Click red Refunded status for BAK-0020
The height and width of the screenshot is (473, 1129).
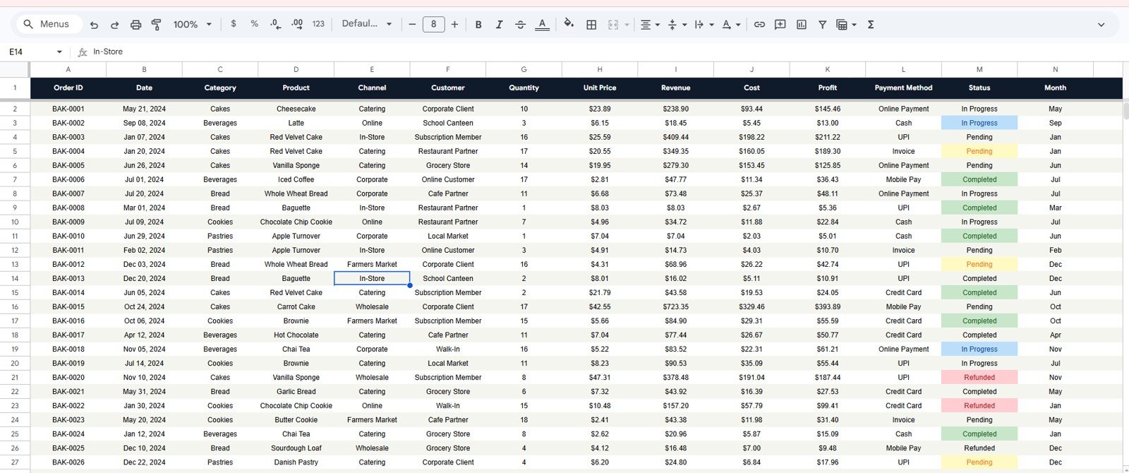[x=979, y=377]
